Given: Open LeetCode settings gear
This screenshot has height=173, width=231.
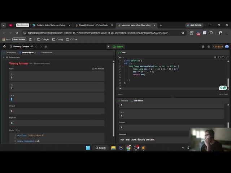Looking at the screenshot, I should [209, 46].
